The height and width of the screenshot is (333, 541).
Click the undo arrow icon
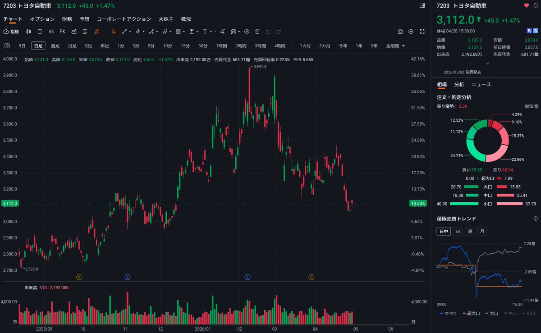tap(268, 32)
